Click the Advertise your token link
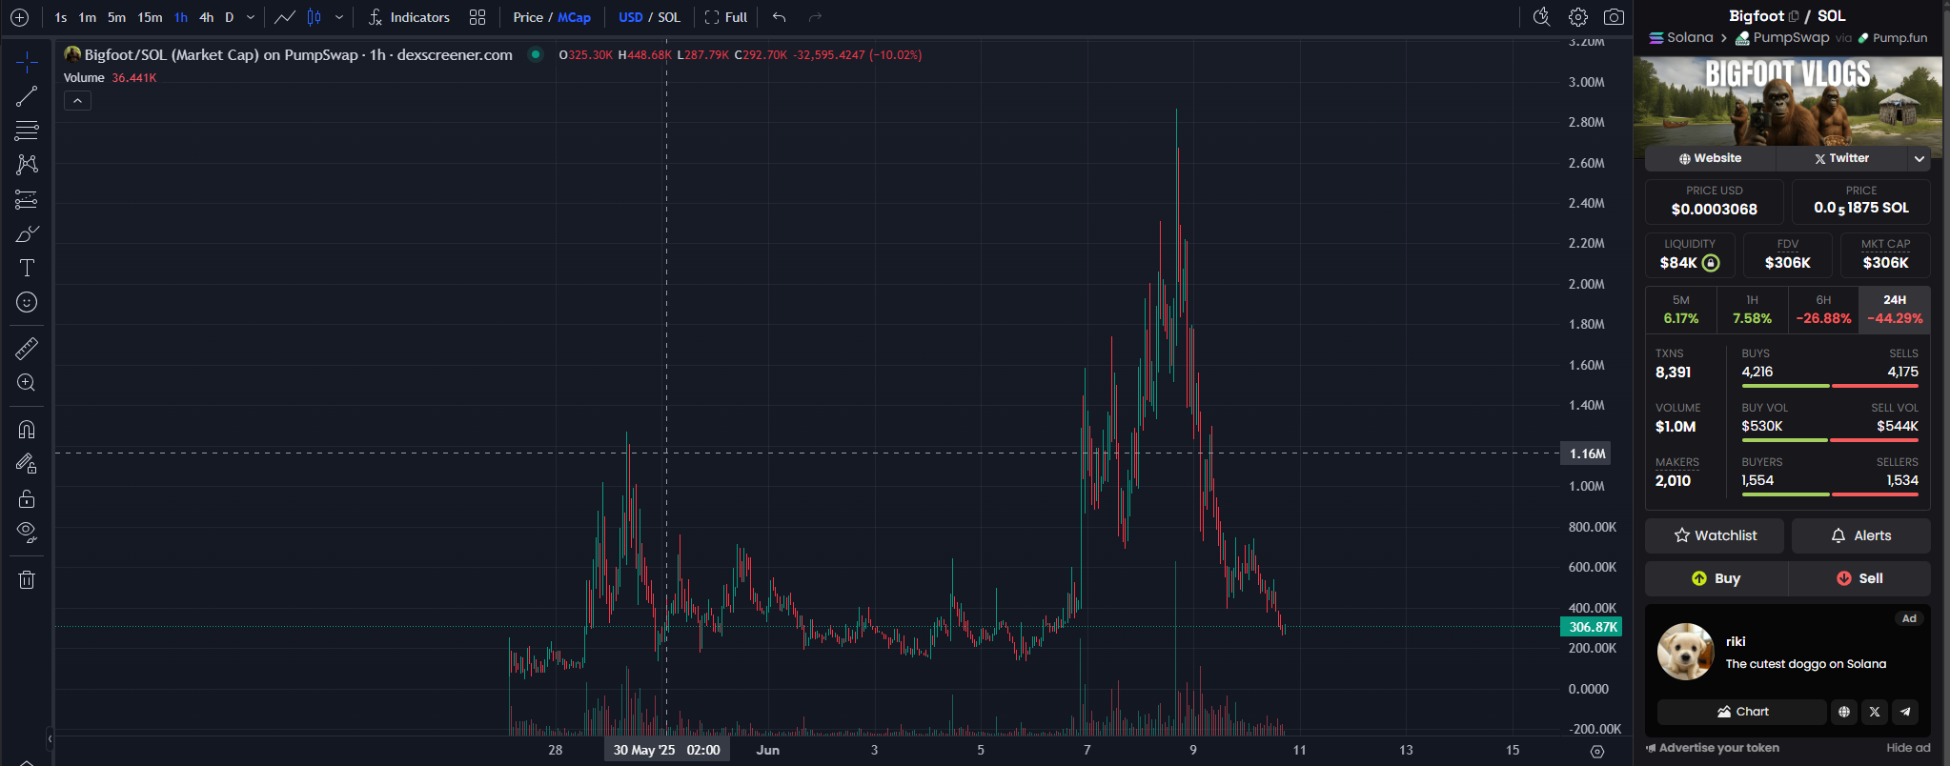 point(1713,748)
